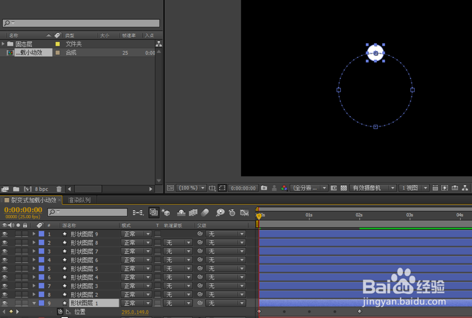The height and width of the screenshot is (318, 472).
Task: Click the label color of 形状图层 9
Action: pos(42,234)
